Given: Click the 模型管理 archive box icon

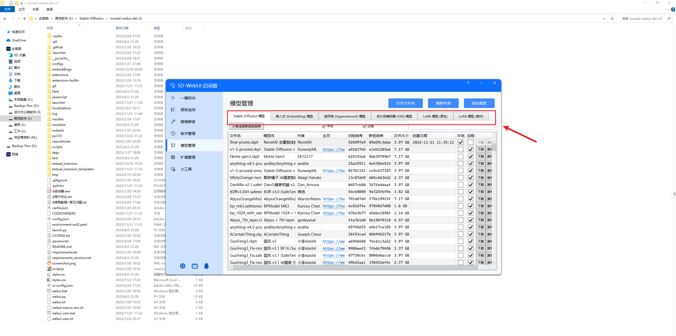Looking at the screenshot, I should click(x=173, y=145).
